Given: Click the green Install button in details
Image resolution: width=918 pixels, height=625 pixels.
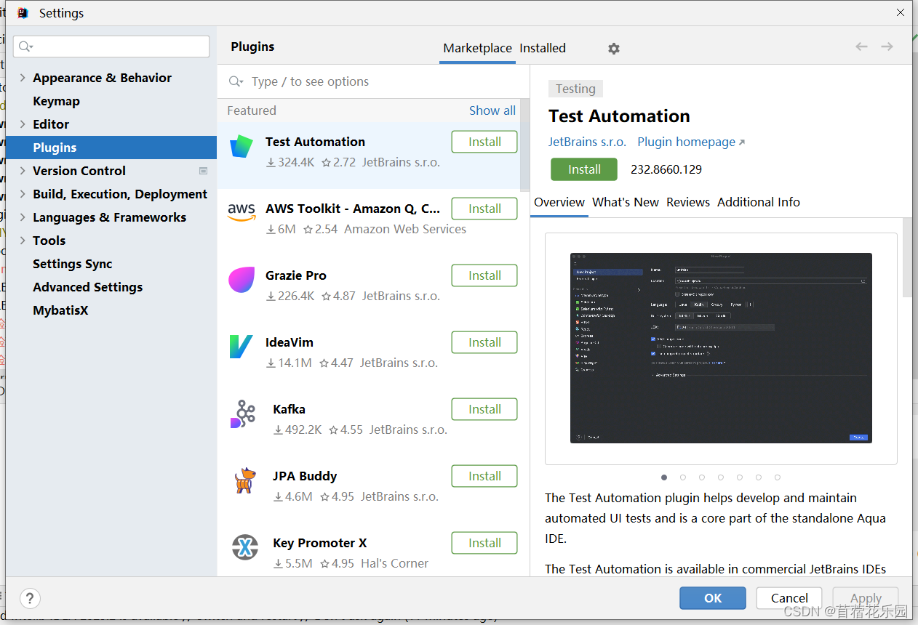Looking at the screenshot, I should (x=584, y=169).
